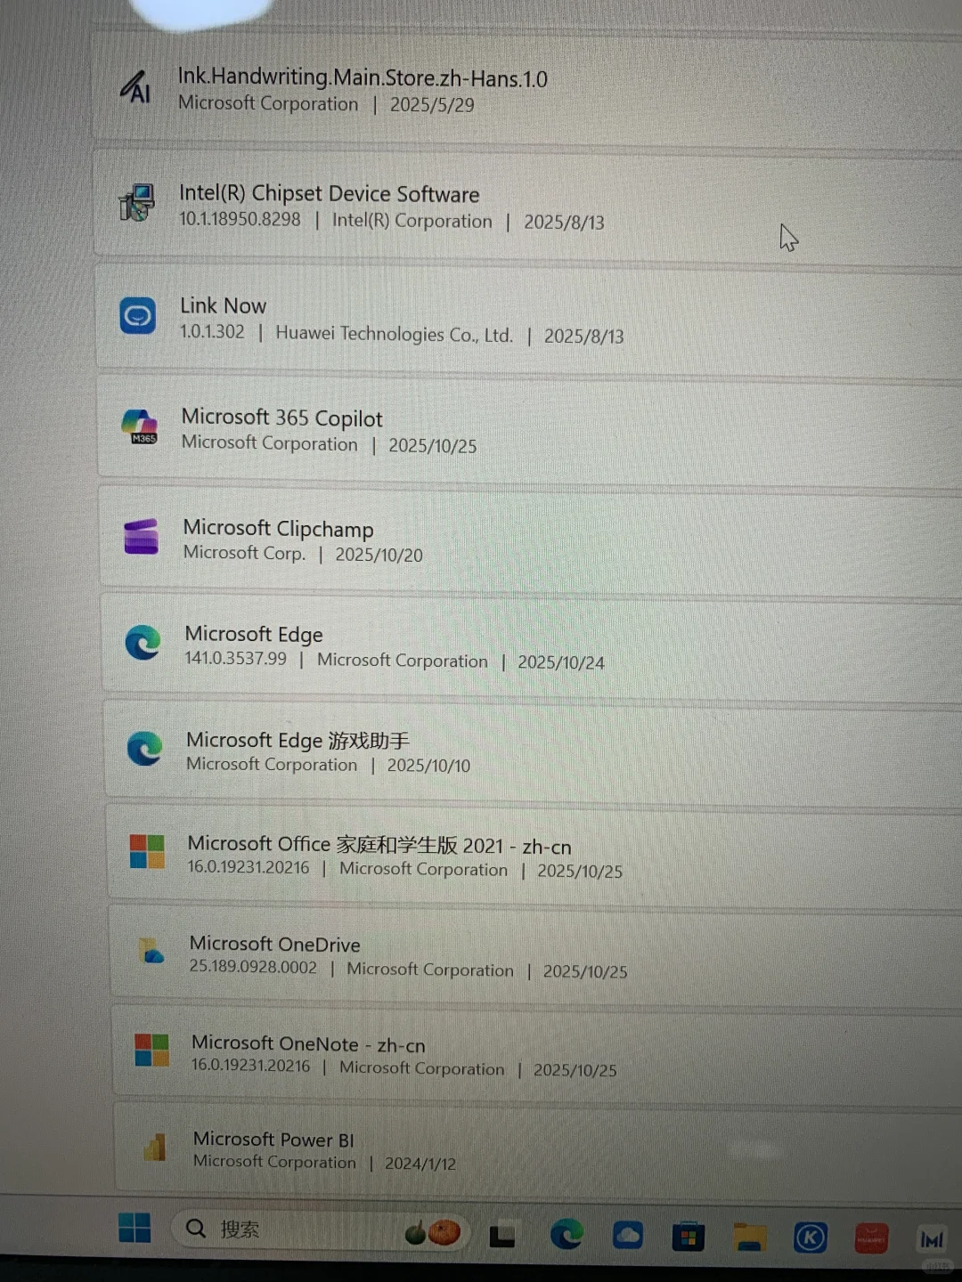Viewport: 962px width, 1282px height.
Task: Click the Microsoft Corp. publisher under Clipchamp
Action: pos(244,553)
